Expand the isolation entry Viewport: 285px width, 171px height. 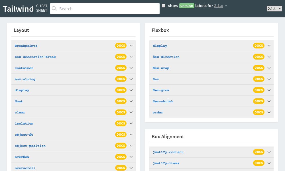[131, 123]
